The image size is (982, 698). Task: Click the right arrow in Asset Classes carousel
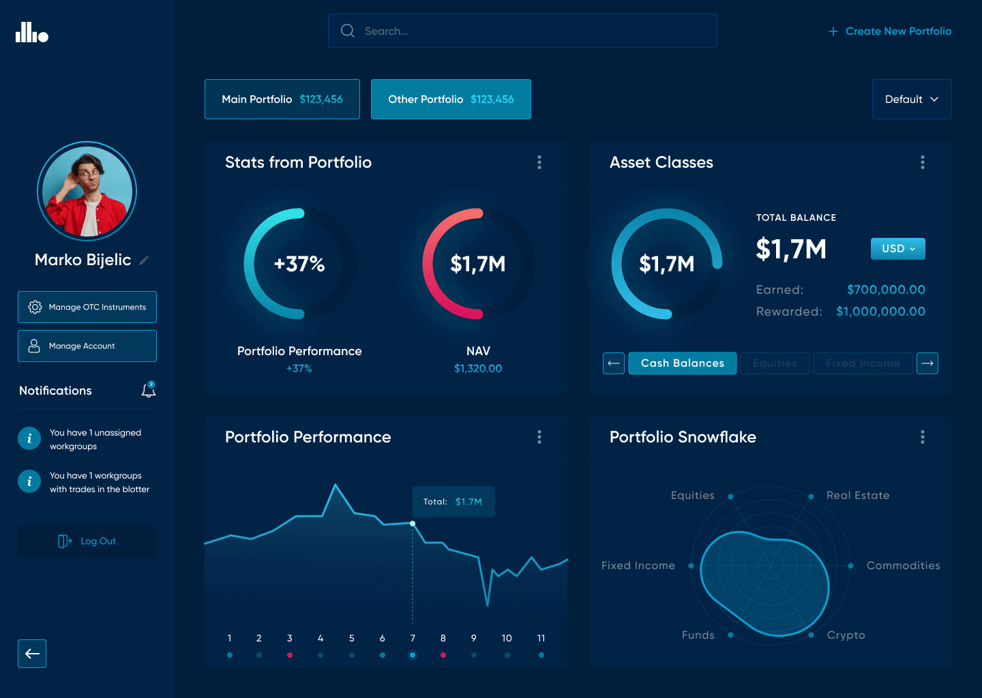(x=927, y=363)
